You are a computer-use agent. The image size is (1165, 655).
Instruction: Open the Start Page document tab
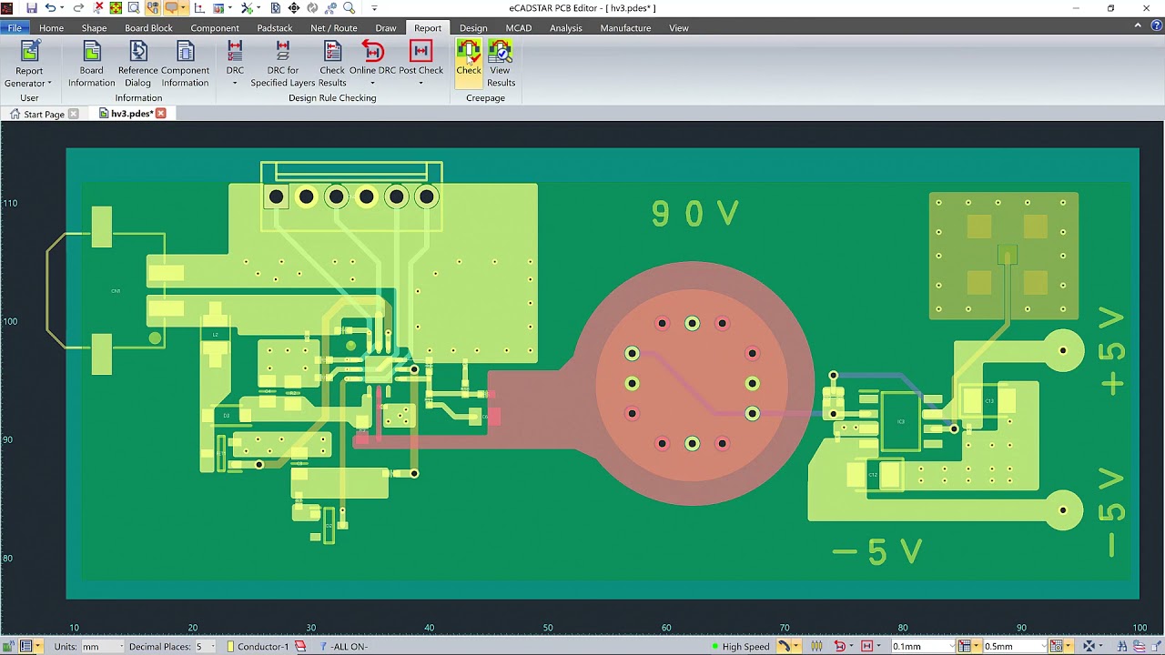[x=44, y=114]
